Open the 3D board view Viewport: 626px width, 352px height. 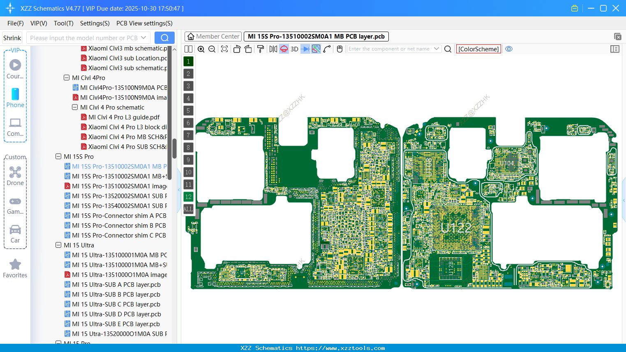294,49
